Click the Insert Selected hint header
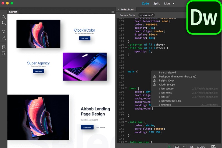The width and height of the screenshot is (222, 148). 167,72
